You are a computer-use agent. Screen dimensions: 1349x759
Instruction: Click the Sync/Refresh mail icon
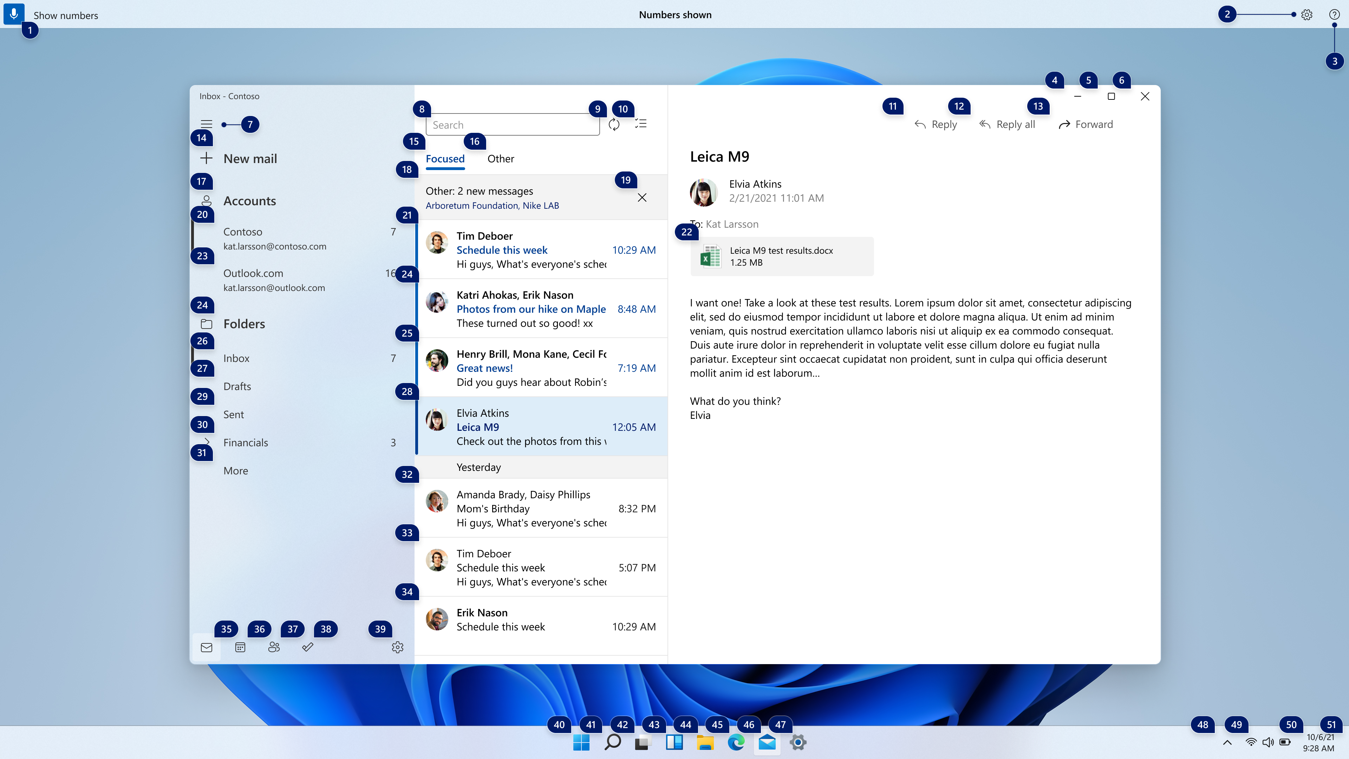614,124
